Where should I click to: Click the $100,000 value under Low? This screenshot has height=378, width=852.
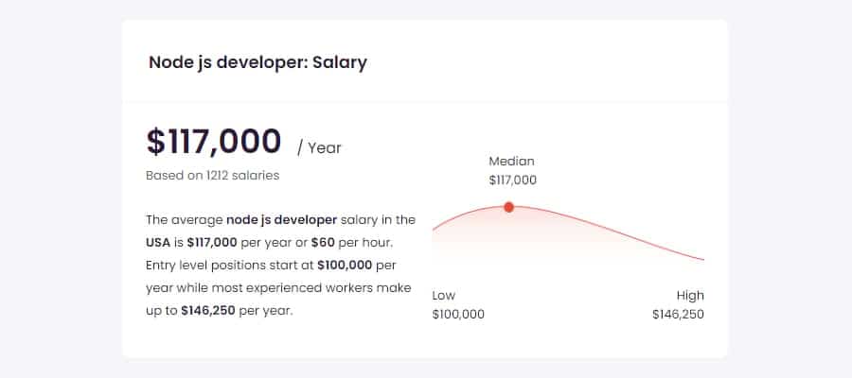[458, 314]
